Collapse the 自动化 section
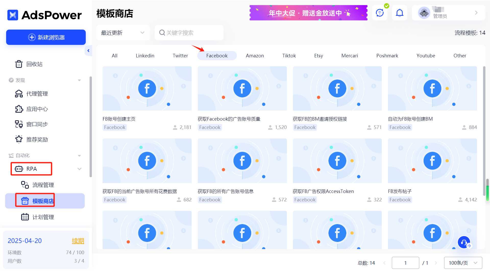 (x=79, y=156)
